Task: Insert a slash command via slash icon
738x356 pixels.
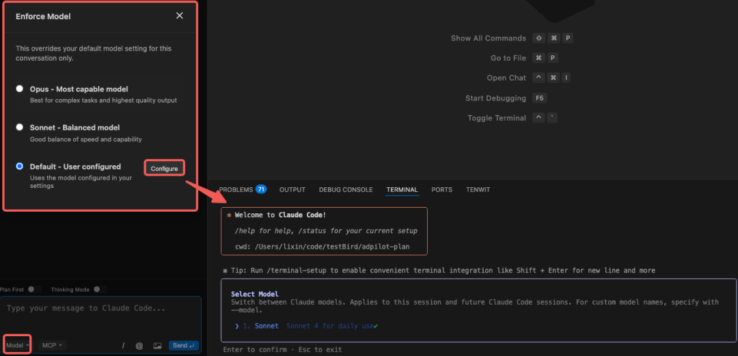Action: tap(123, 346)
